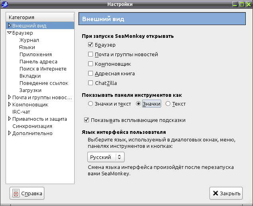Click the lifebuoy icon on the Справка button
Screen dimensions: 253x206
[x=16, y=193]
